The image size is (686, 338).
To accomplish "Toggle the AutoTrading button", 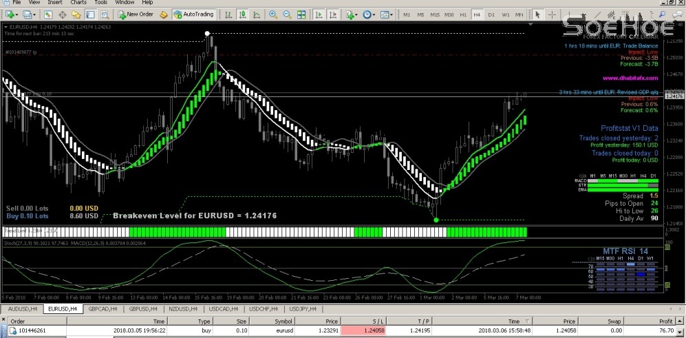I will [193, 14].
